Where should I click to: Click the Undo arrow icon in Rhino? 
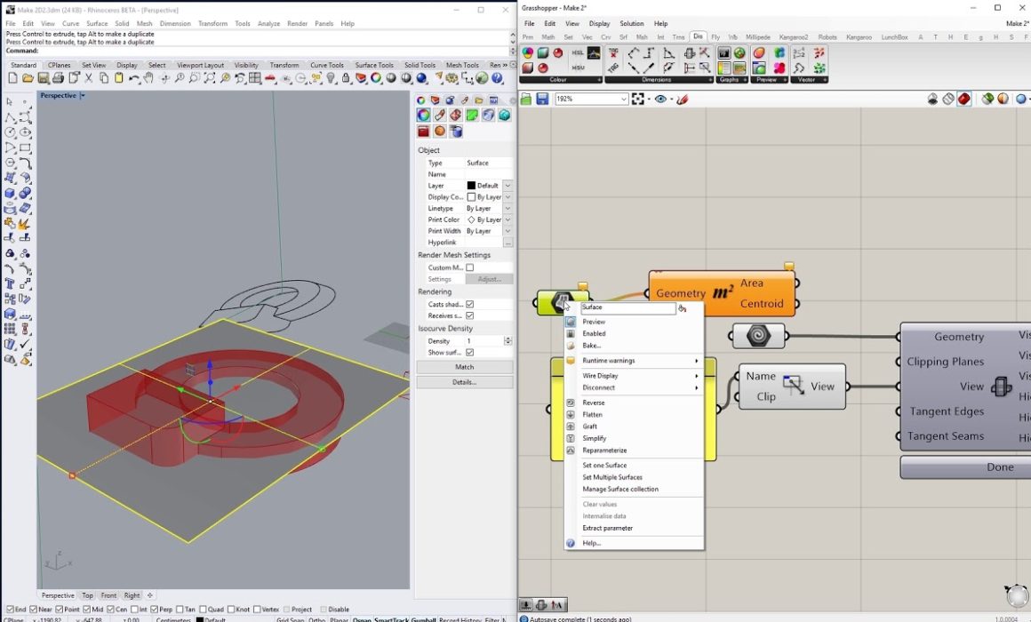pyautogui.click(x=133, y=78)
